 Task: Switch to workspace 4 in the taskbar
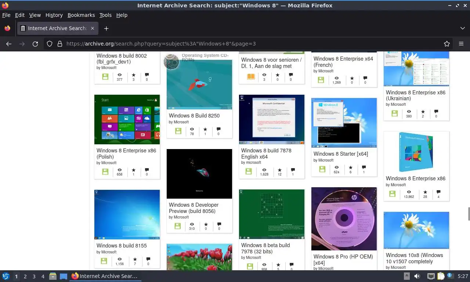pos(43,276)
